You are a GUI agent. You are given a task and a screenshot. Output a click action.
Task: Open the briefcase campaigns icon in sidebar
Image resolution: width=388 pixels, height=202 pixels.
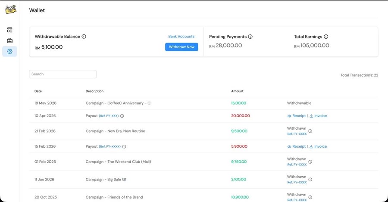pos(9,40)
